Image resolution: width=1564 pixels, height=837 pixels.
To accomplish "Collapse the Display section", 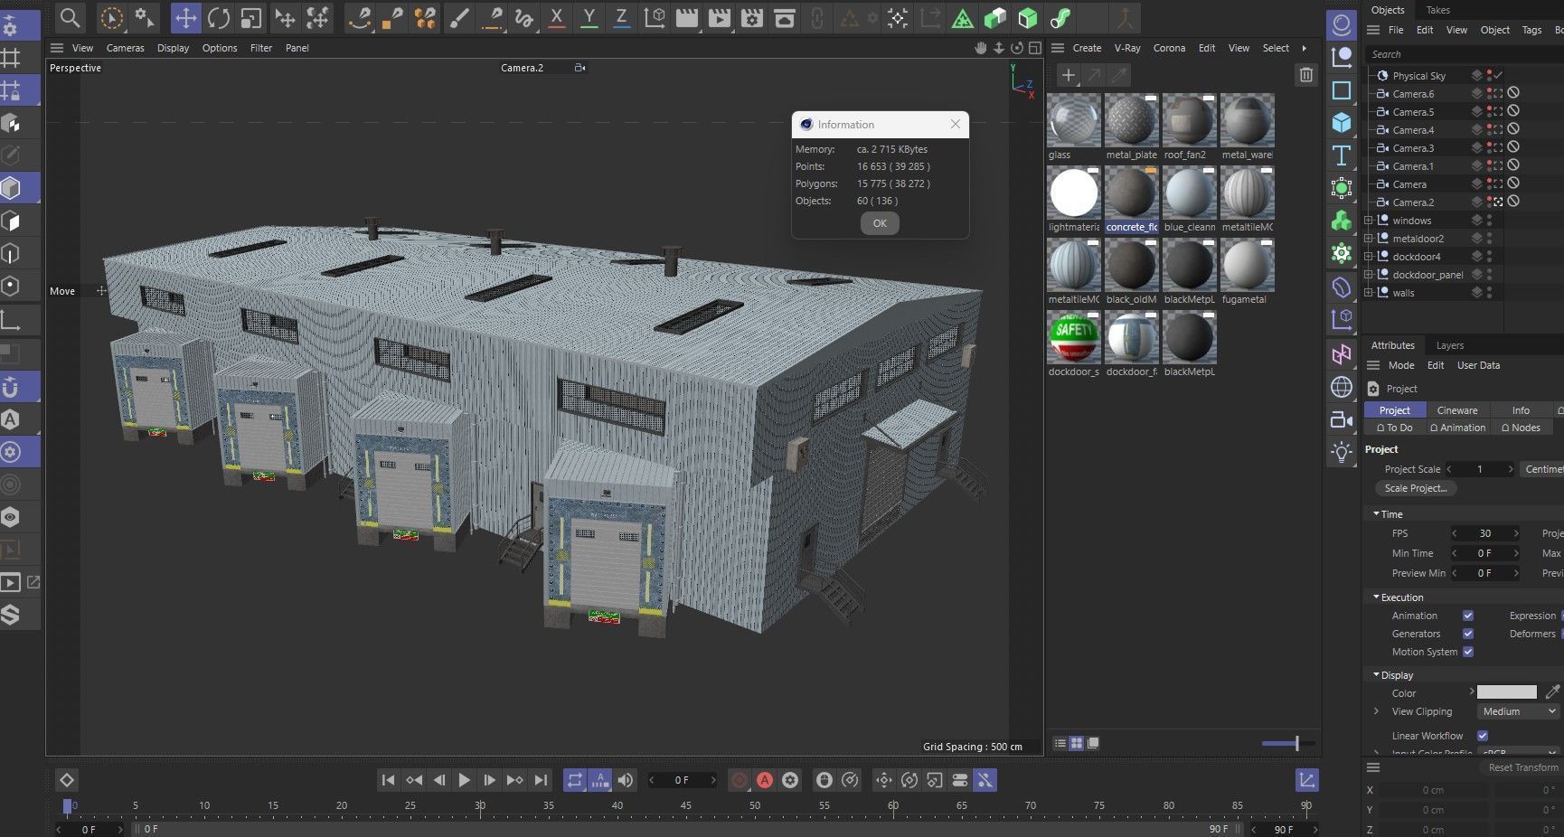I will click(1376, 674).
